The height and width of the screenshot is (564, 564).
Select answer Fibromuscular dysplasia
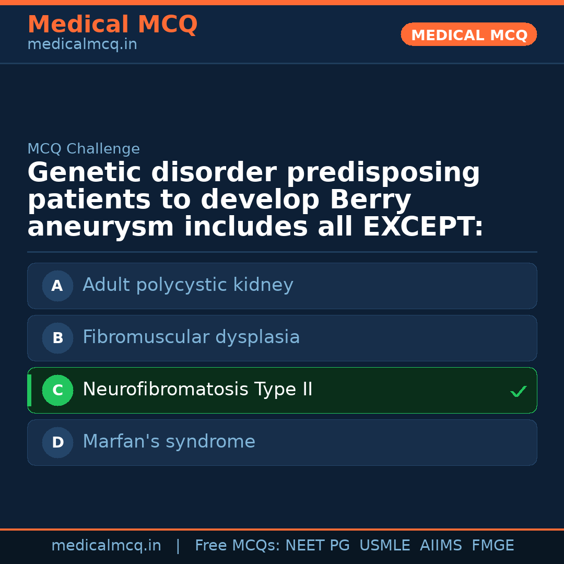click(191, 337)
